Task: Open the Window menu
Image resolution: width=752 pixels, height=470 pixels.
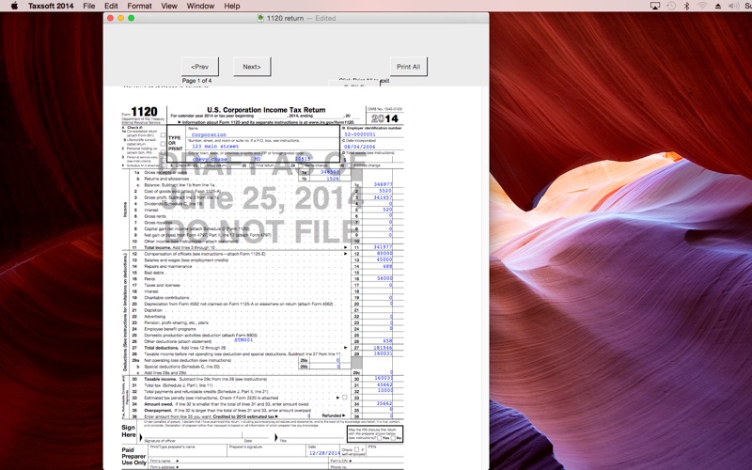Action: tap(200, 6)
